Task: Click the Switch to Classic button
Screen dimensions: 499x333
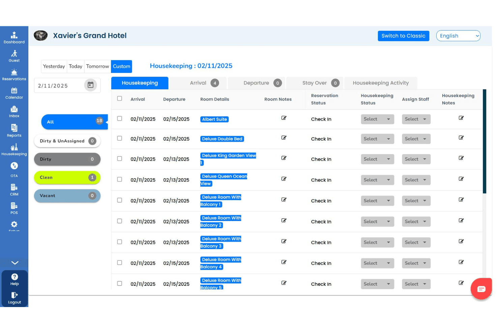Action: pyautogui.click(x=403, y=36)
